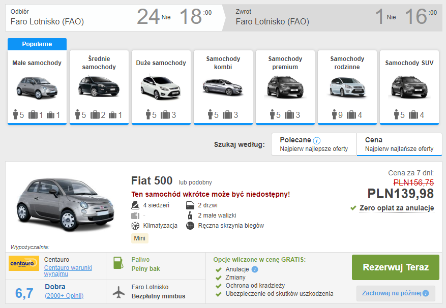446x308 pixels.
Task: Choose the Samochody SUV category
Action: click(x=409, y=87)
